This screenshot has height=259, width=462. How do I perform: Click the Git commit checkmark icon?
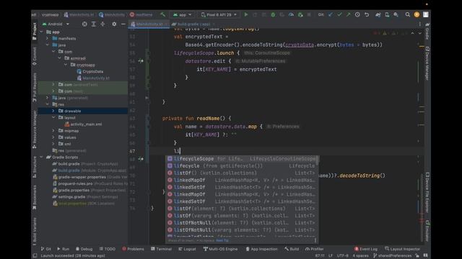tap(339, 14)
